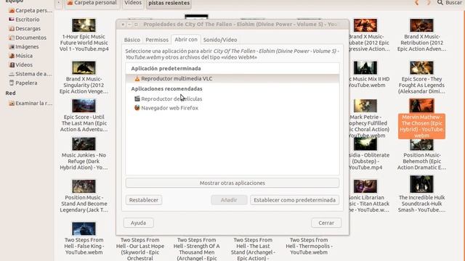Select Brand X Music Retribution thumbnail

tap(421, 25)
